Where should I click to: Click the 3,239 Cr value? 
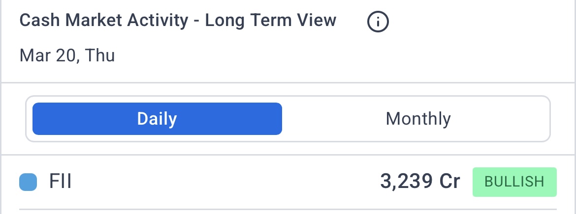pos(420,182)
